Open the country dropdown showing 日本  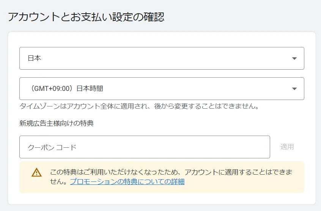(x=162, y=58)
